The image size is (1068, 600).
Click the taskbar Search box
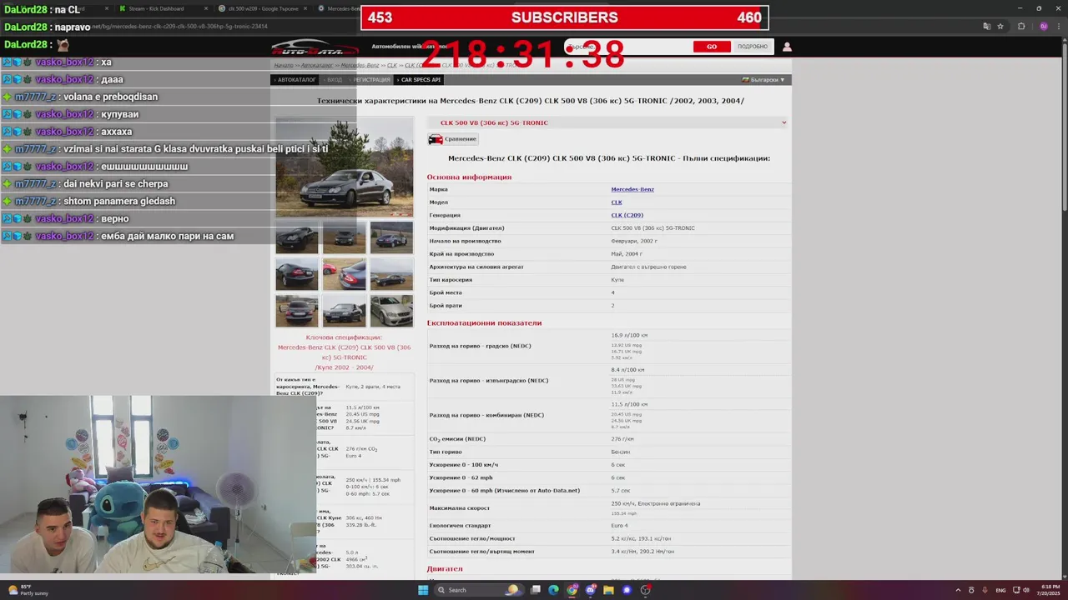coord(478,590)
